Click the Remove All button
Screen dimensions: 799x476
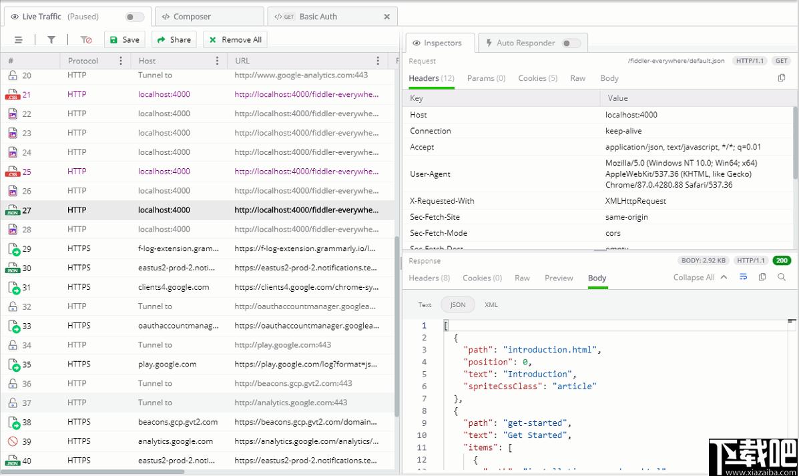(x=236, y=40)
